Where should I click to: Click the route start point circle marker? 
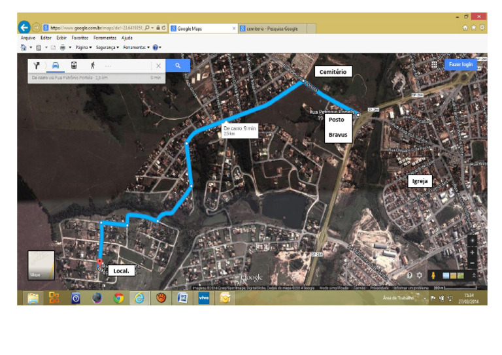(358, 114)
